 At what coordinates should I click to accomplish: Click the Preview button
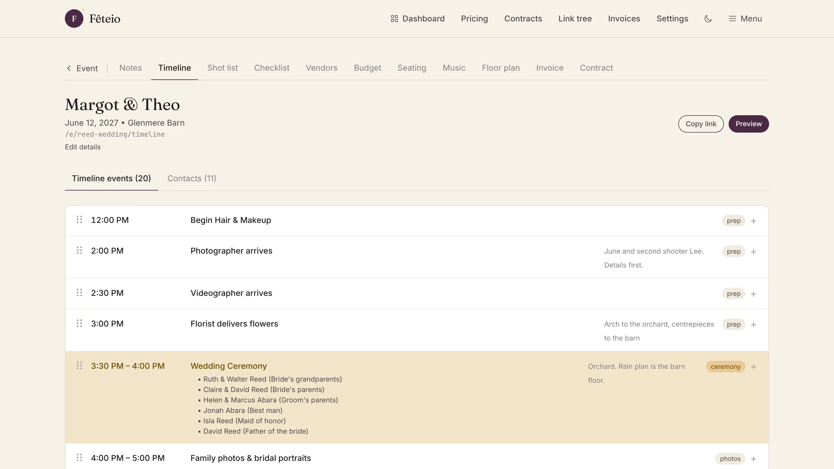pos(749,124)
